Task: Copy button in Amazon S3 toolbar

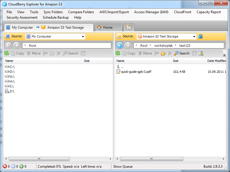Action: (129, 53)
